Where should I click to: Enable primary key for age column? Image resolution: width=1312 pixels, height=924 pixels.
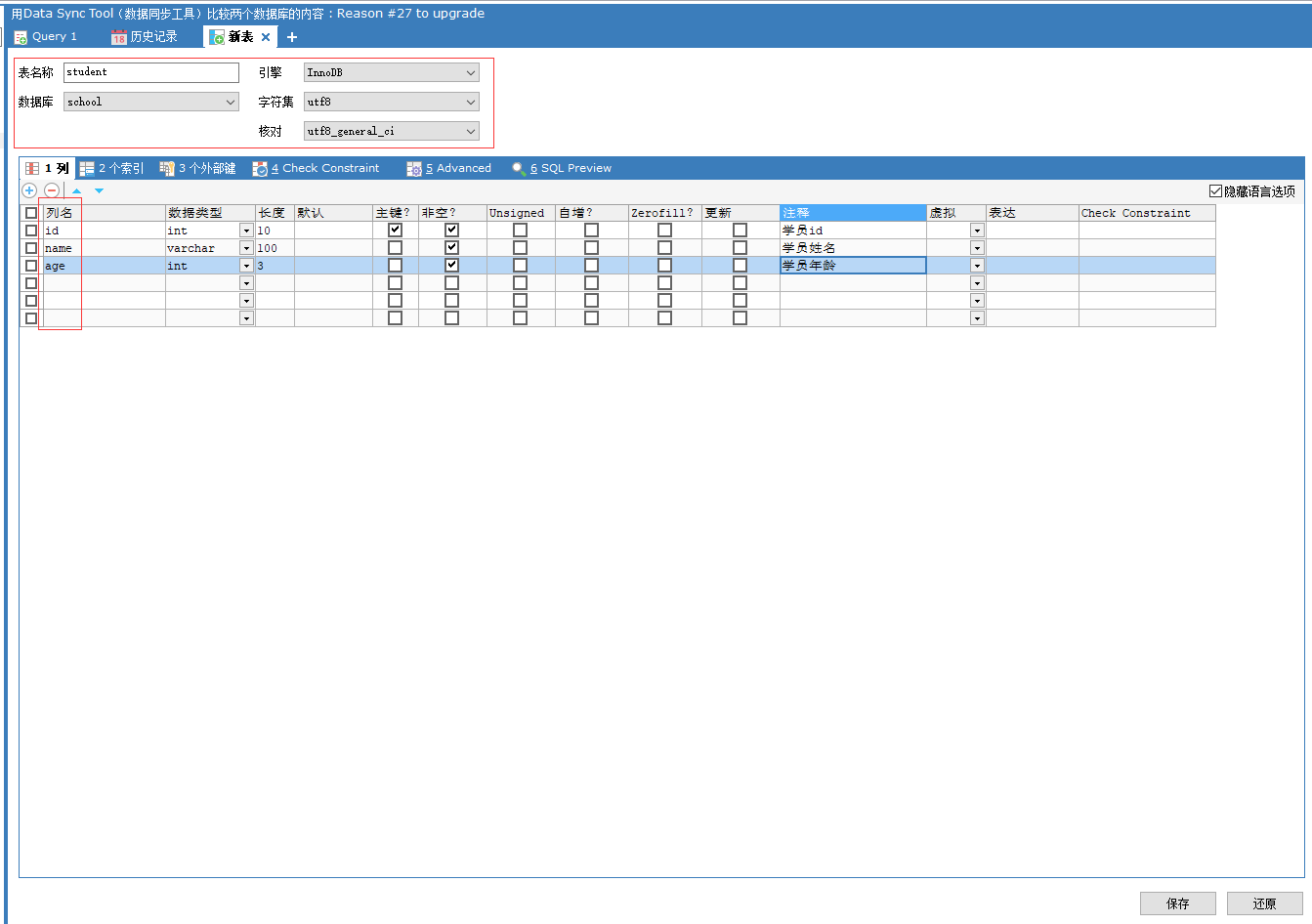tap(395, 266)
